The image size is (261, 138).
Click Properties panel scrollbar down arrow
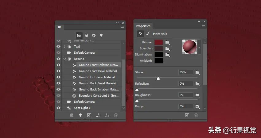pyautogui.click(x=205, y=108)
